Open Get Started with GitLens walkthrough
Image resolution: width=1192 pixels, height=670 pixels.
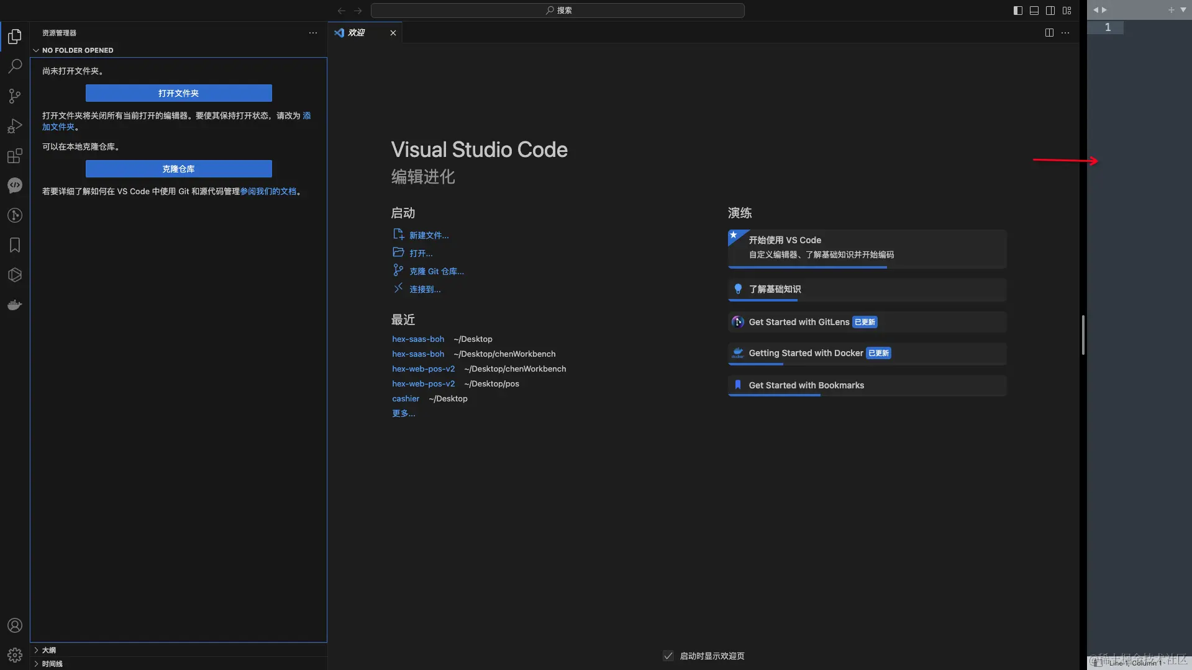867,323
